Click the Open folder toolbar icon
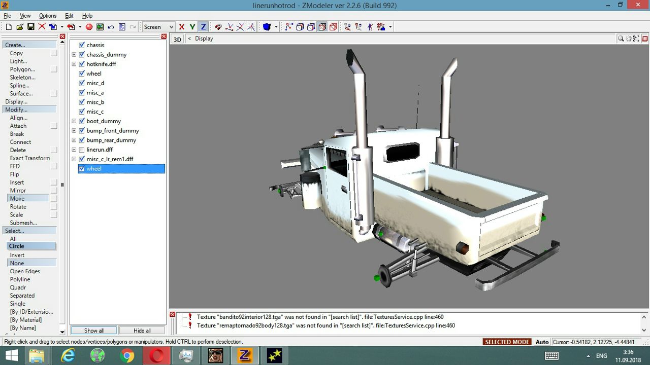Viewport: 650px width, 365px height. [19, 27]
